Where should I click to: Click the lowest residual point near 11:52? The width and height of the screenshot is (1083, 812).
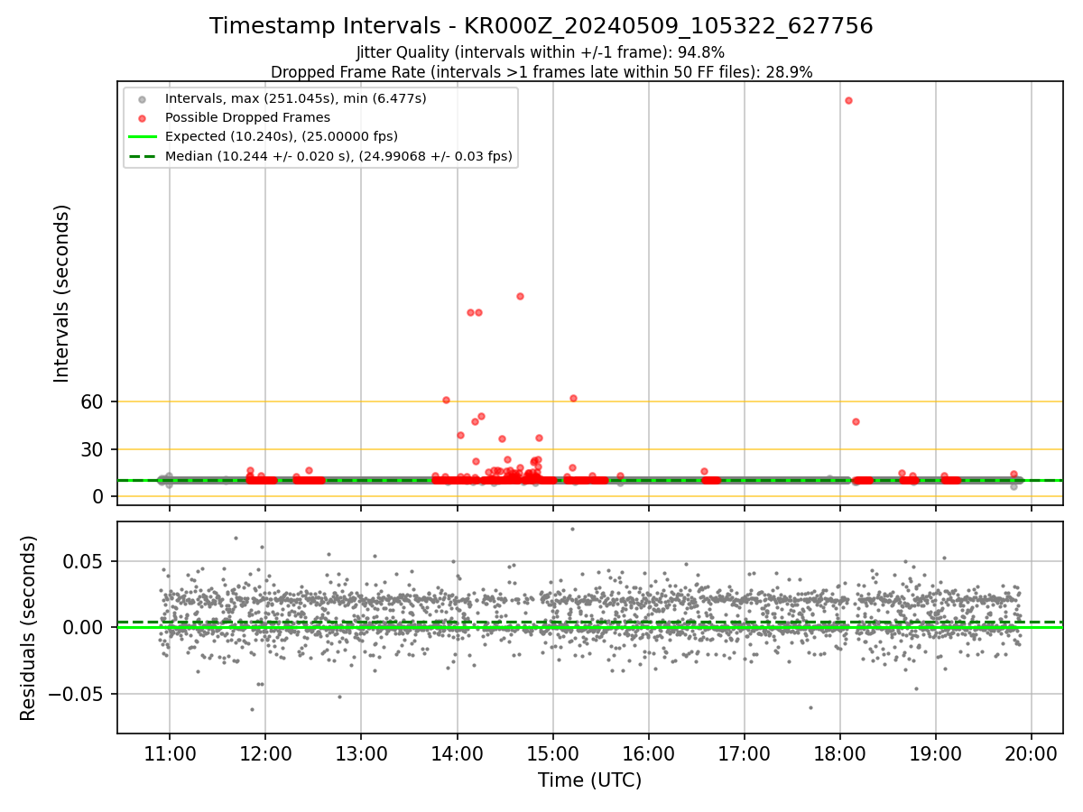(252, 709)
